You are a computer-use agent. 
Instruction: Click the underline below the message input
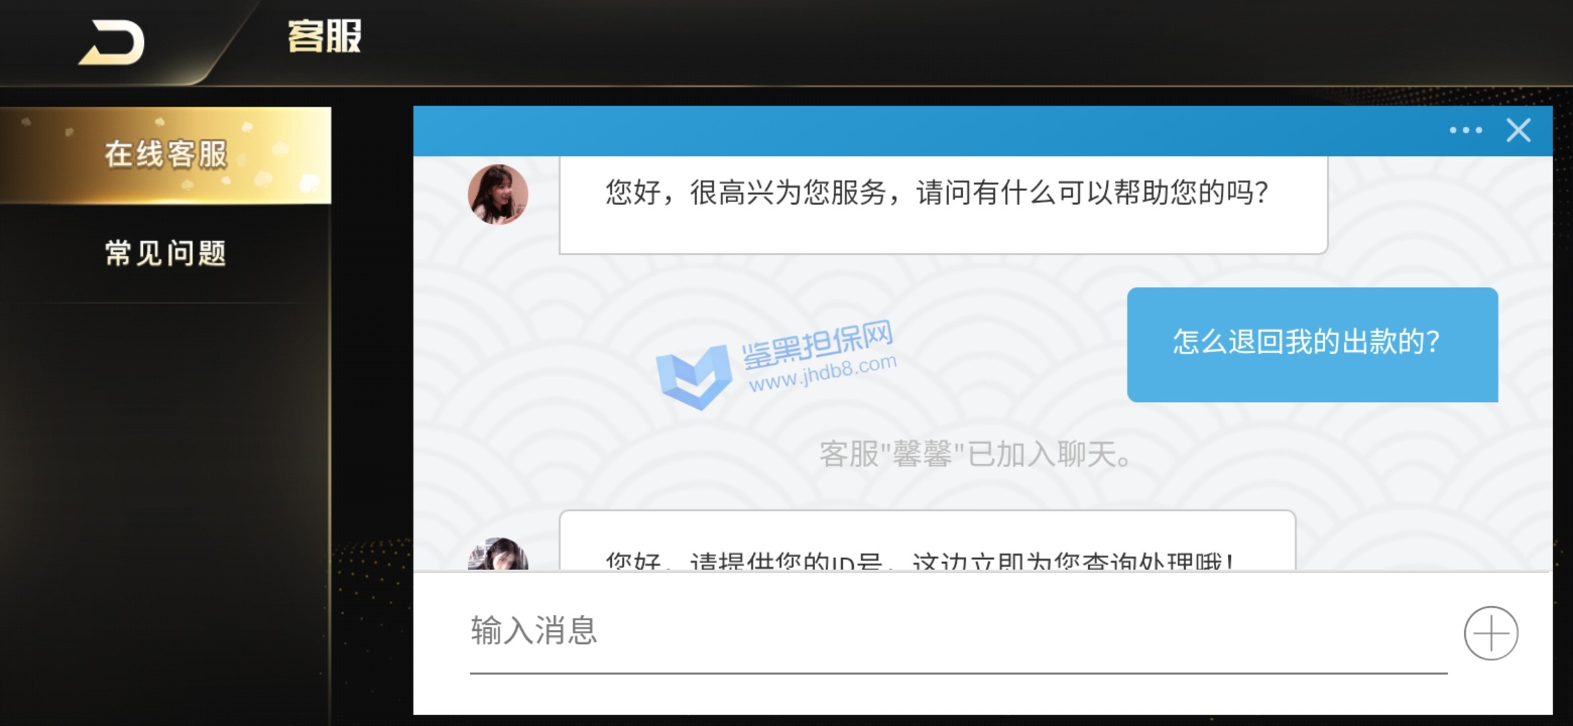coord(959,673)
